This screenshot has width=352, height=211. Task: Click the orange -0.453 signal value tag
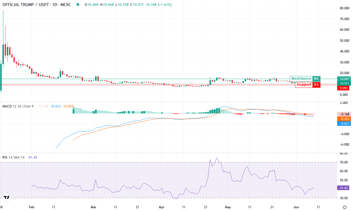[344, 119]
